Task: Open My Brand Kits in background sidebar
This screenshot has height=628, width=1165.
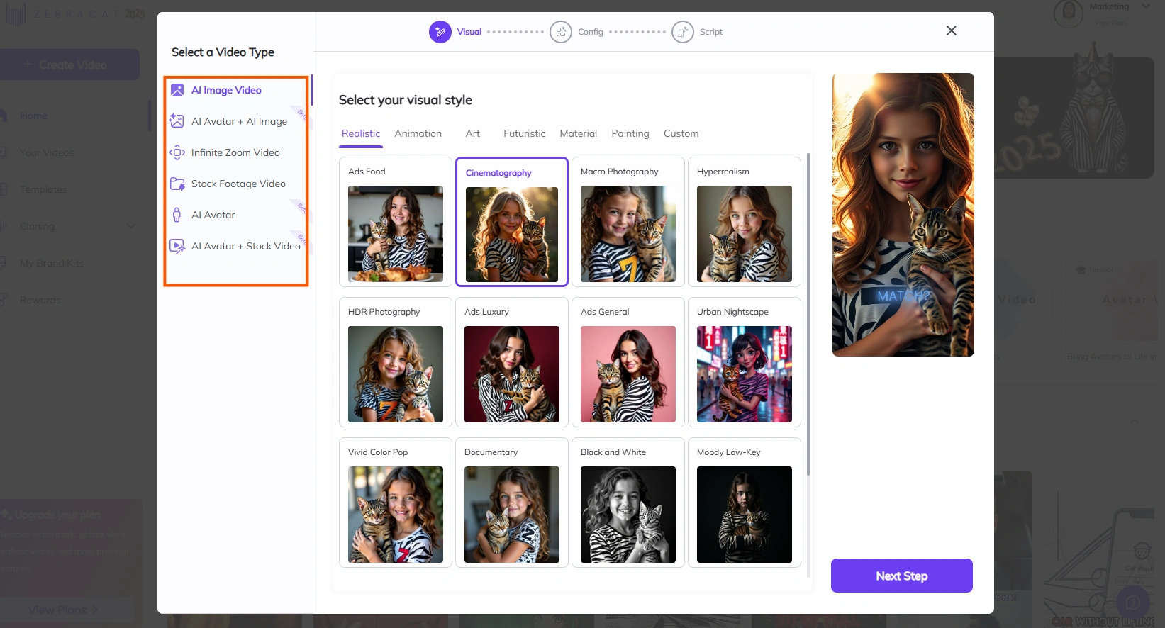Action: [x=52, y=263]
